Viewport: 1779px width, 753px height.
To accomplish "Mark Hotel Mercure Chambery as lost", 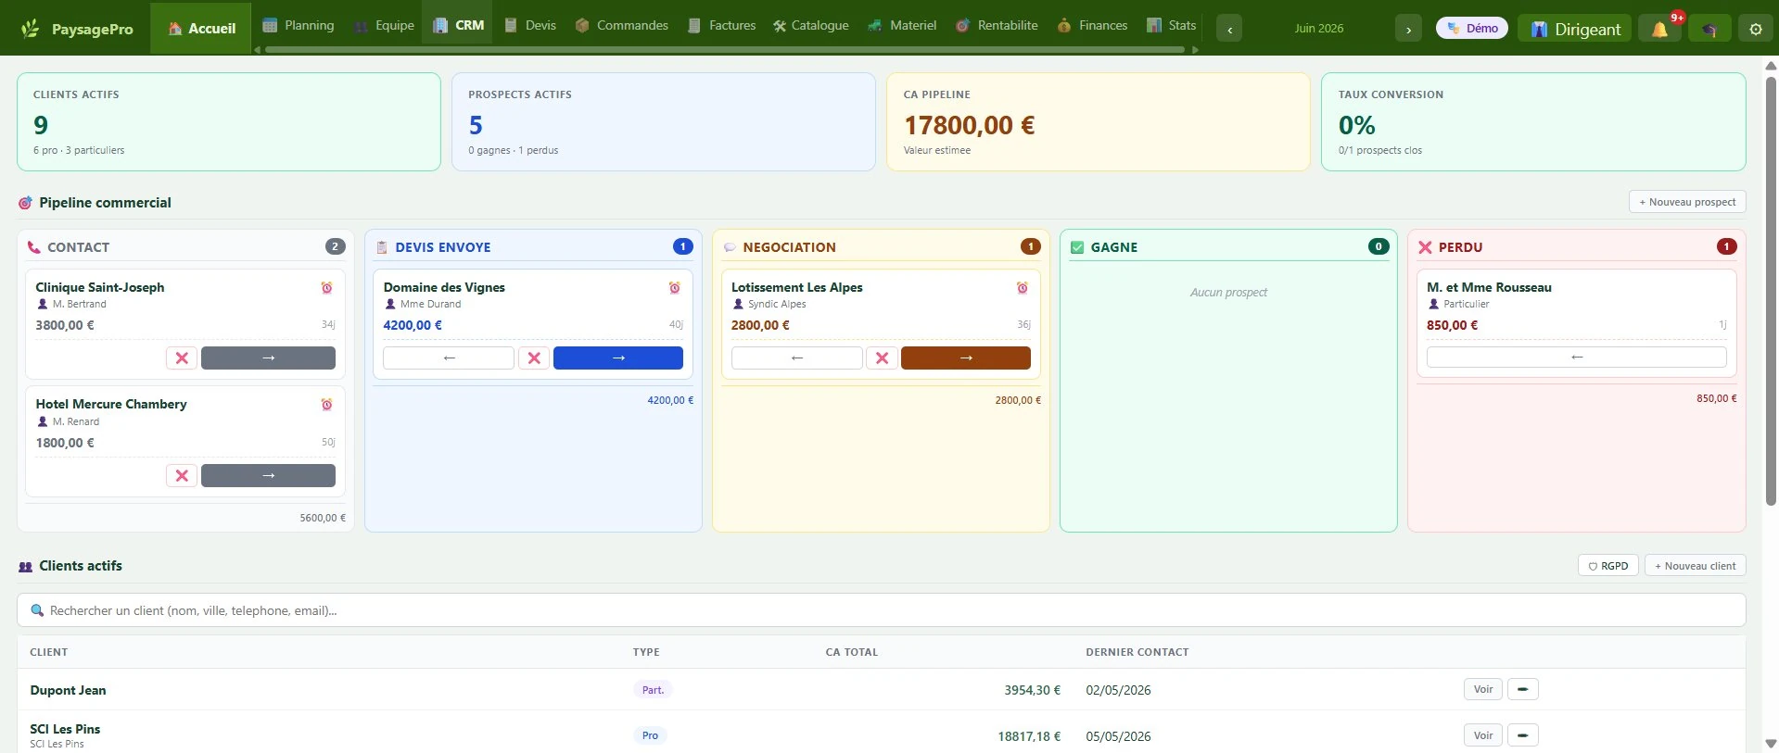I will click(x=182, y=475).
